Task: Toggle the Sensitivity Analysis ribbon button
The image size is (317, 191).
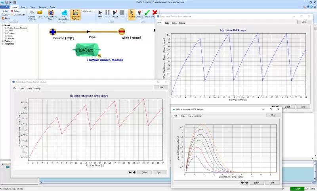Action: point(75,15)
